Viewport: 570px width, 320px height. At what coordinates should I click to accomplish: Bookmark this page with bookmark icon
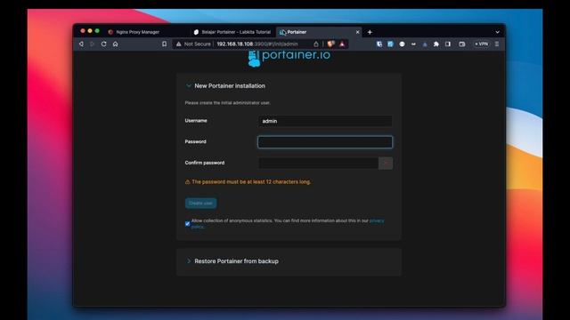pos(164,44)
